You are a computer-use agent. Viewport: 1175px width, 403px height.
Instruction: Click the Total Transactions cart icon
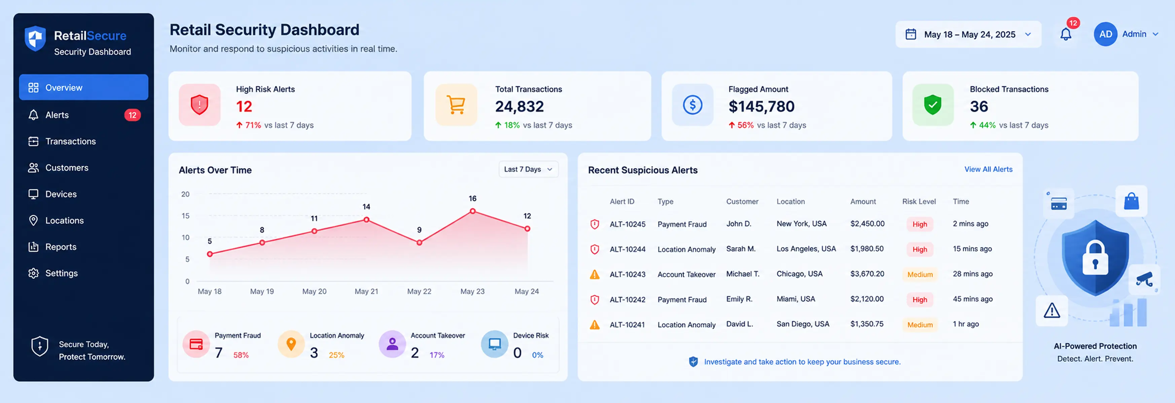click(456, 105)
